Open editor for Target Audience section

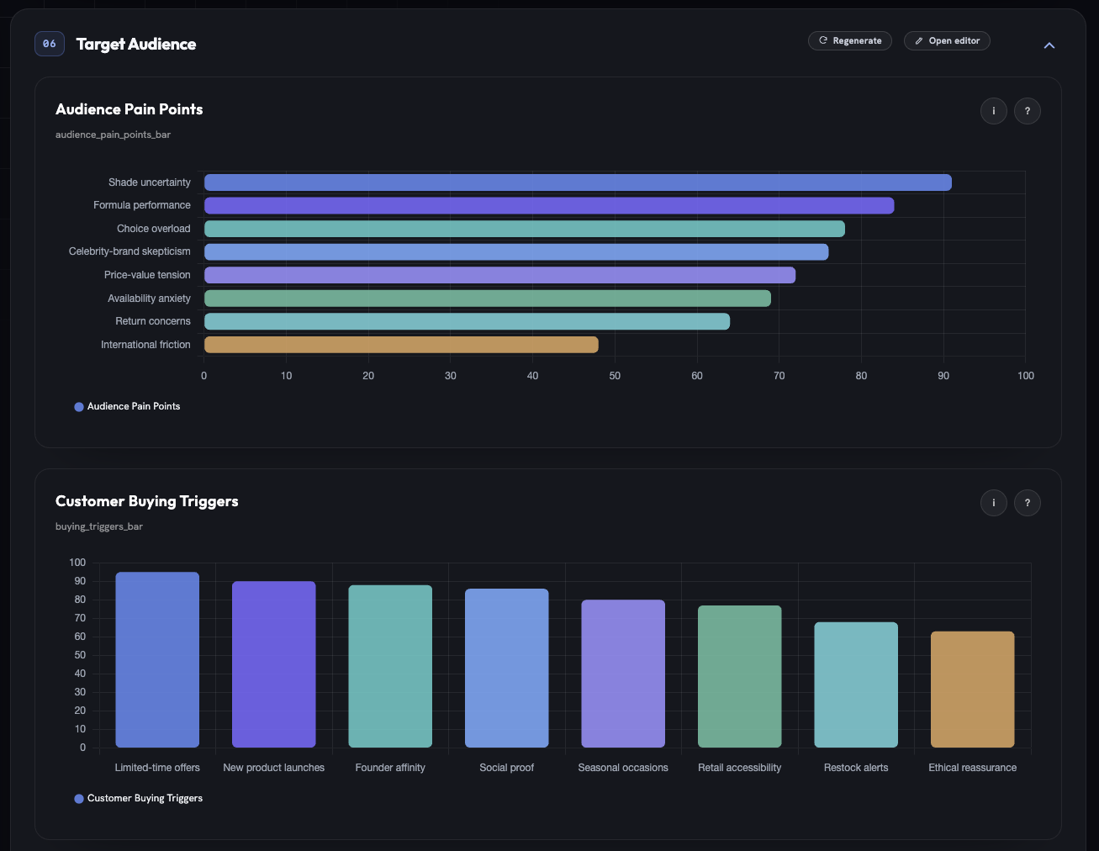(947, 40)
